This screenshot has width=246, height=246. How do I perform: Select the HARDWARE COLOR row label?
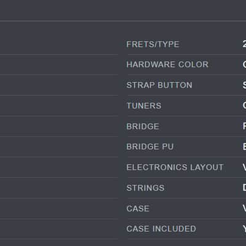[x=167, y=65]
